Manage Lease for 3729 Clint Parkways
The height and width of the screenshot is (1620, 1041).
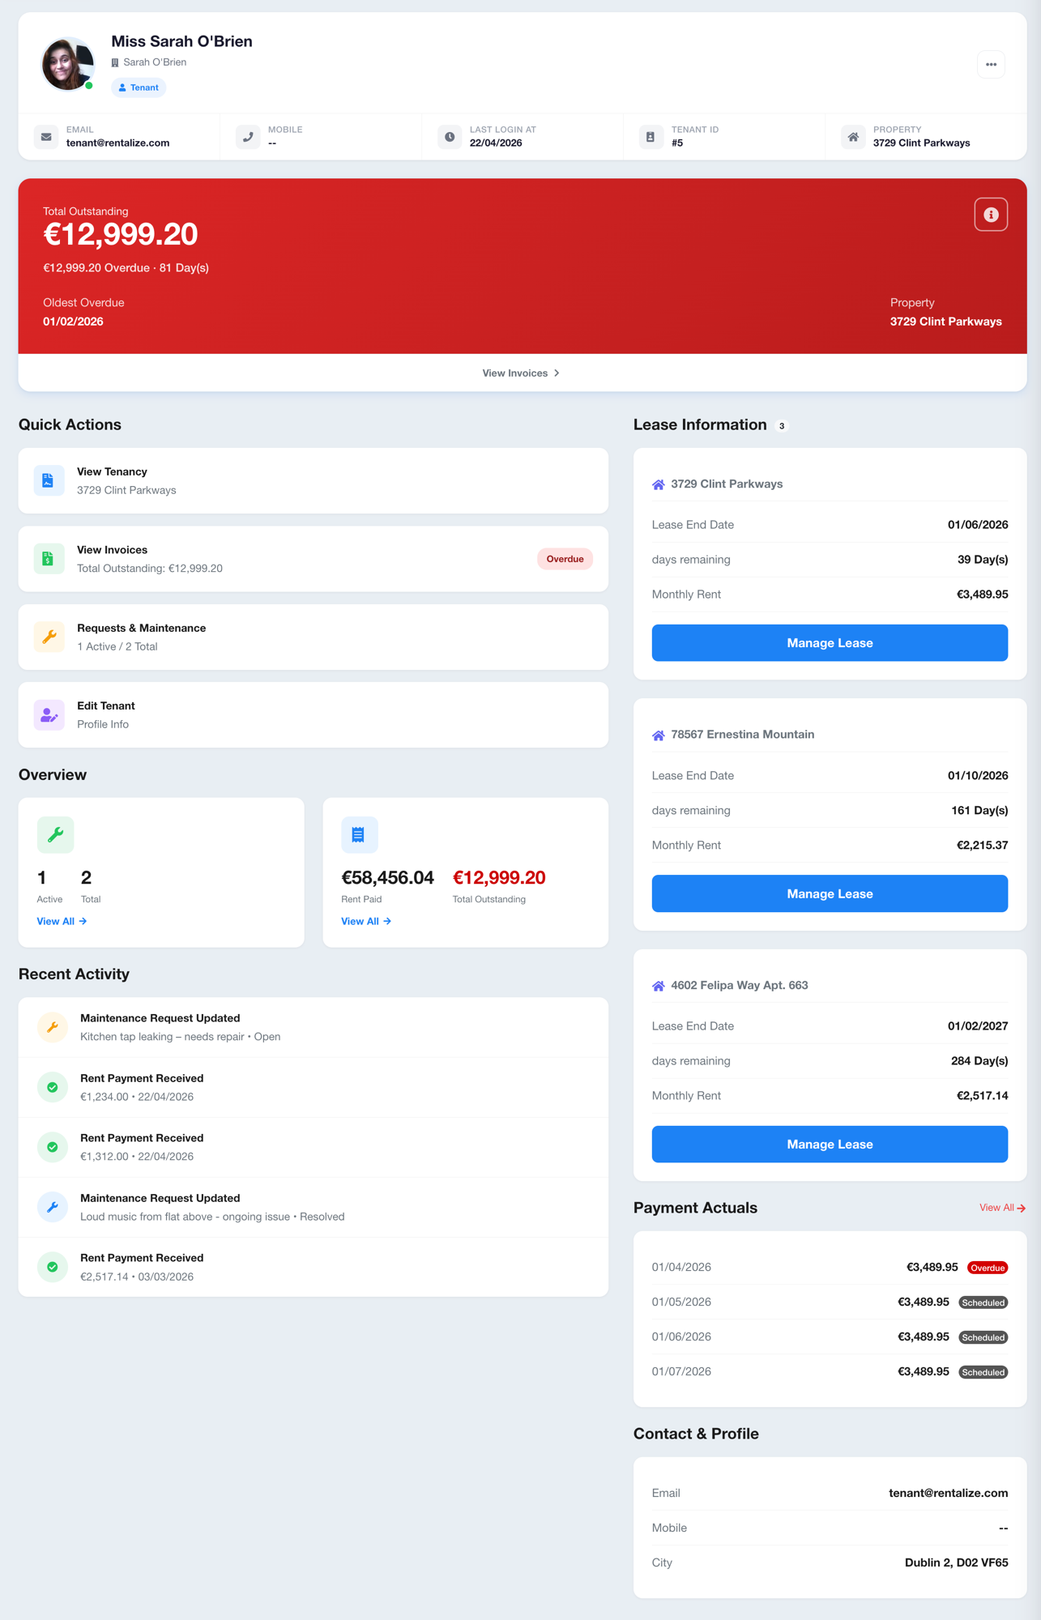pyautogui.click(x=830, y=643)
